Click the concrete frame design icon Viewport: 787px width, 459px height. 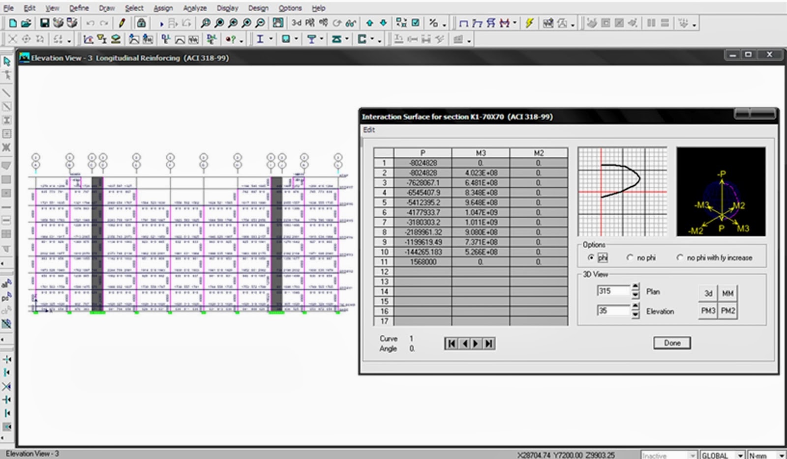pos(286,39)
